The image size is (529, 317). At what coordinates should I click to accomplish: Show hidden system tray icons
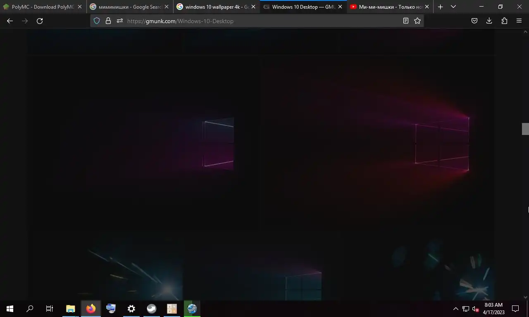pyautogui.click(x=455, y=309)
